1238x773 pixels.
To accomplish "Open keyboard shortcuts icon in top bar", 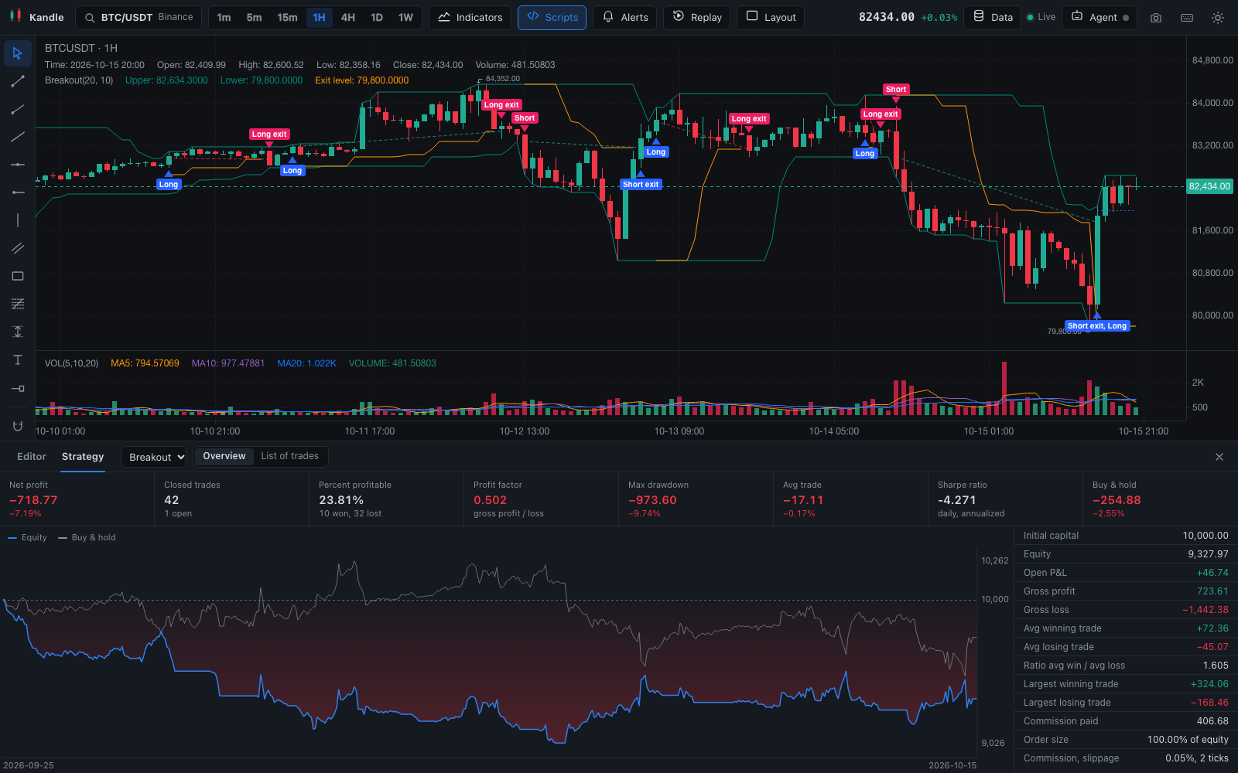I will (1187, 18).
